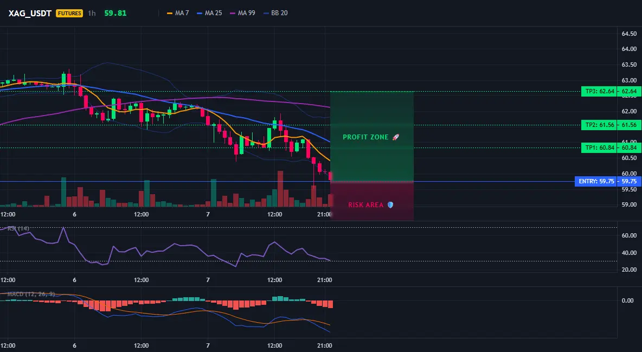This screenshot has width=642, height=352.
Task: Click 62.00 on the price axis
Action: point(630,112)
